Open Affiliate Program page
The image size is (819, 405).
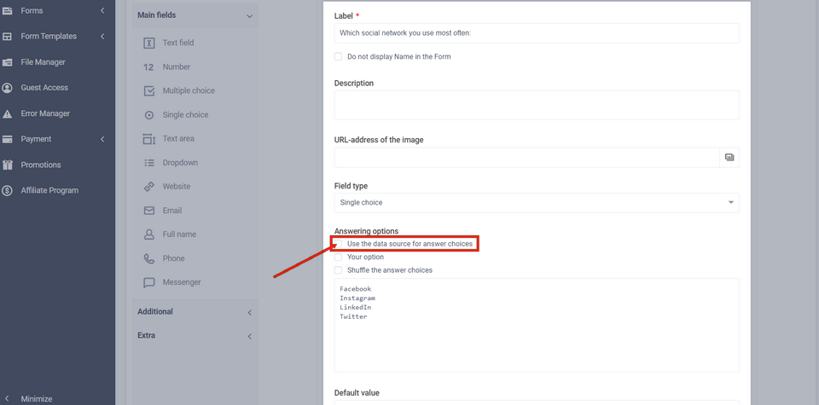49,190
